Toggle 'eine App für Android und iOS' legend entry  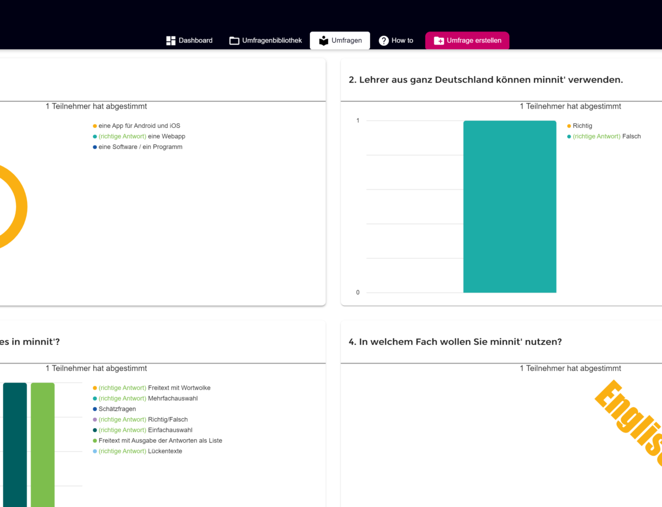[x=139, y=126]
